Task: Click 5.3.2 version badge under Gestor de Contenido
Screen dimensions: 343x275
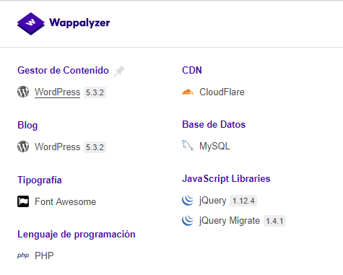Action: pyautogui.click(x=95, y=92)
